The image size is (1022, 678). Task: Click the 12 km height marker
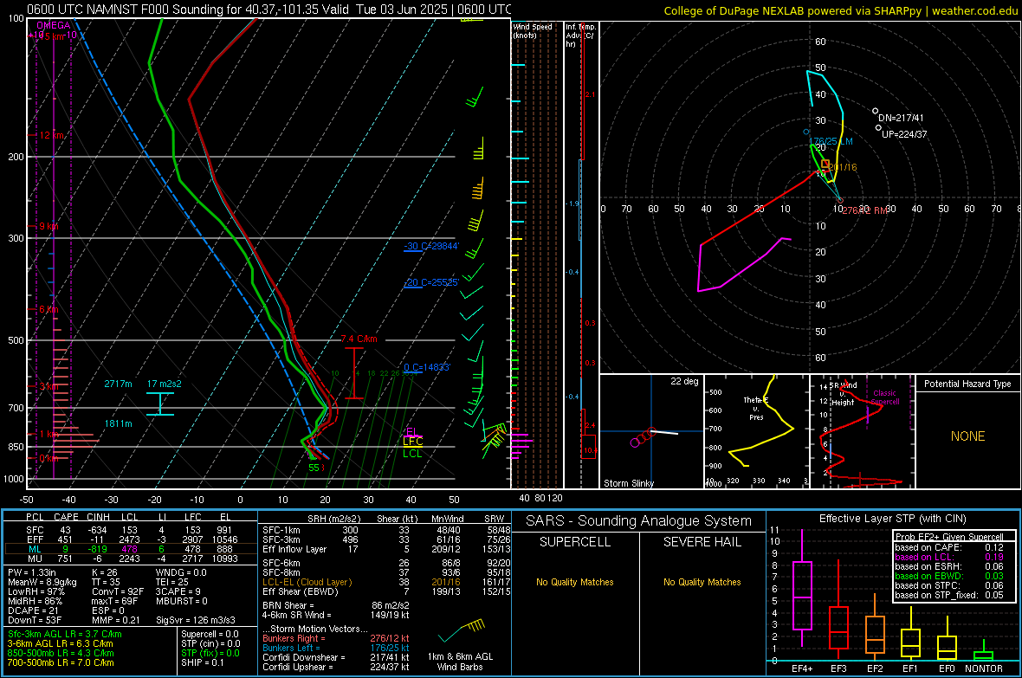click(52, 135)
